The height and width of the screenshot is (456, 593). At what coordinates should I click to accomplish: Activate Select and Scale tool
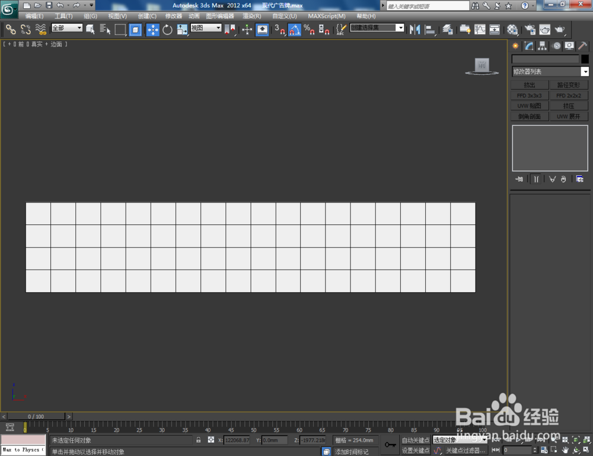click(x=182, y=30)
